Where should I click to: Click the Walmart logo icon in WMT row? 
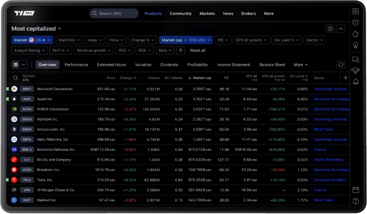pos(14,200)
